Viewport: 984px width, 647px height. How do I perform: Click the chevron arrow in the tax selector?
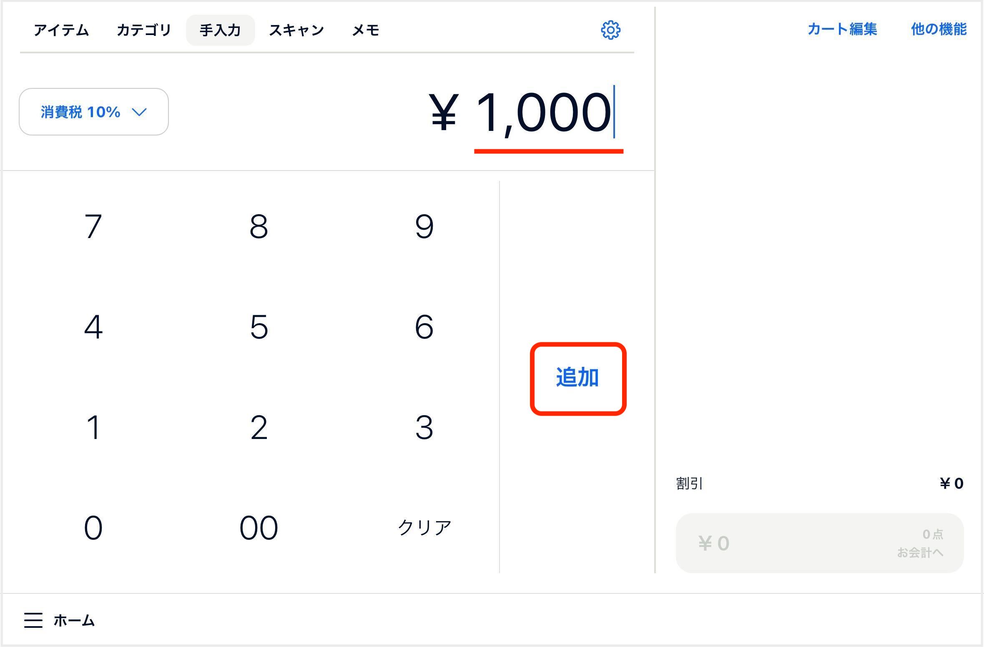point(139,112)
